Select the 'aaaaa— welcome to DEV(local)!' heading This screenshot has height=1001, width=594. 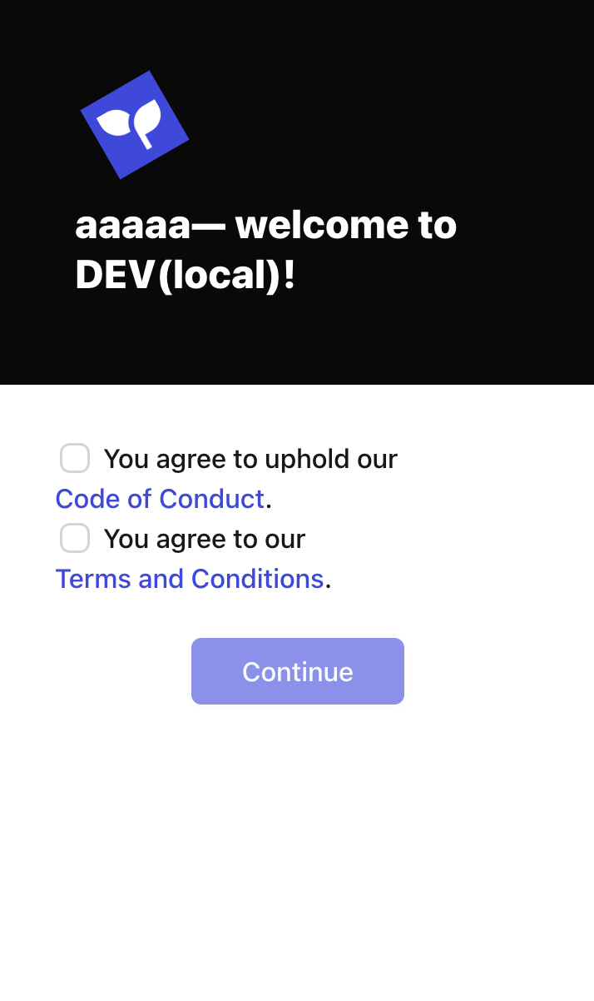(266, 249)
